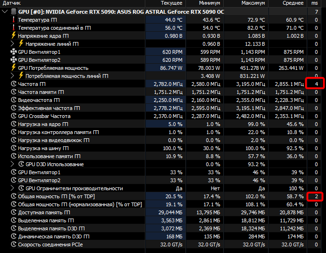
Task: Select the Динамическая память D3D ГП row label
Action: [x=54, y=236]
